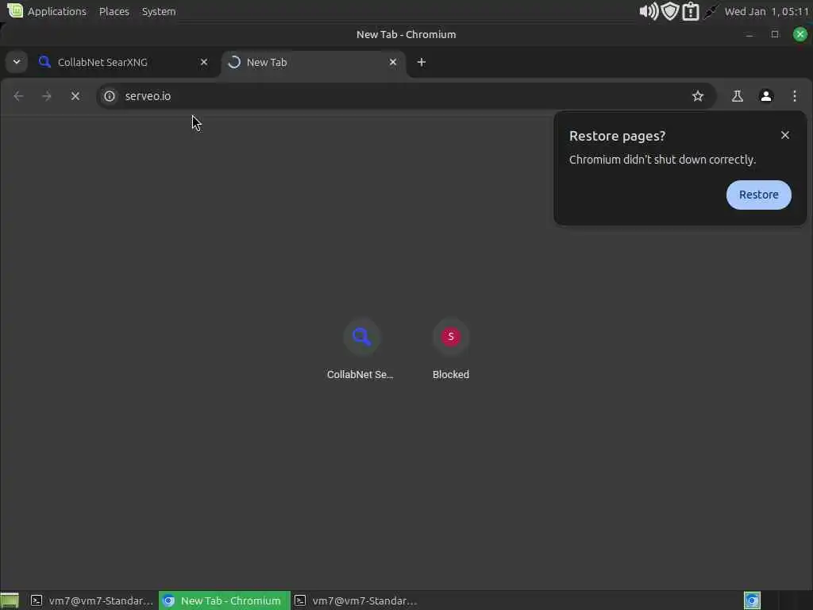Open the Chromium three-dot menu
Screen dimensions: 813x610
(x=794, y=96)
